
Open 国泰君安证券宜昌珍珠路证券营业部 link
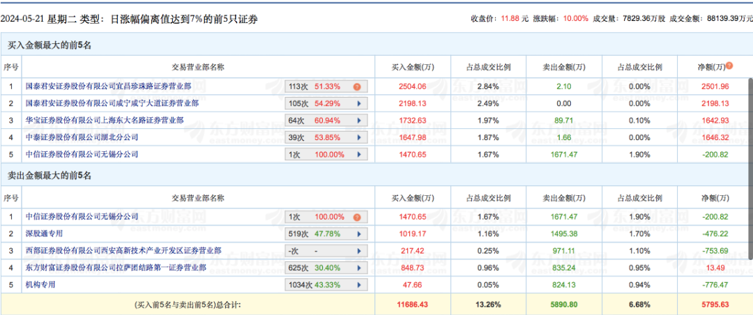pyautogui.click(x=108, y=86)
